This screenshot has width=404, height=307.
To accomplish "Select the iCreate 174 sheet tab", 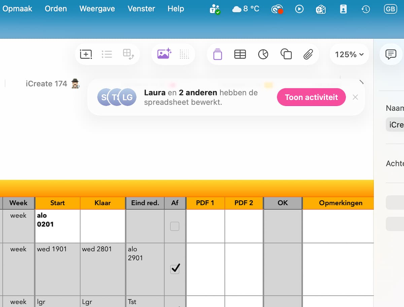I will [46, 84].
